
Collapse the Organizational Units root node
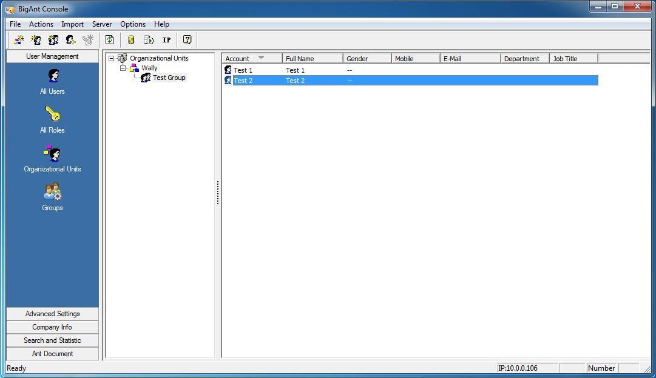click(x=111, y=59)
